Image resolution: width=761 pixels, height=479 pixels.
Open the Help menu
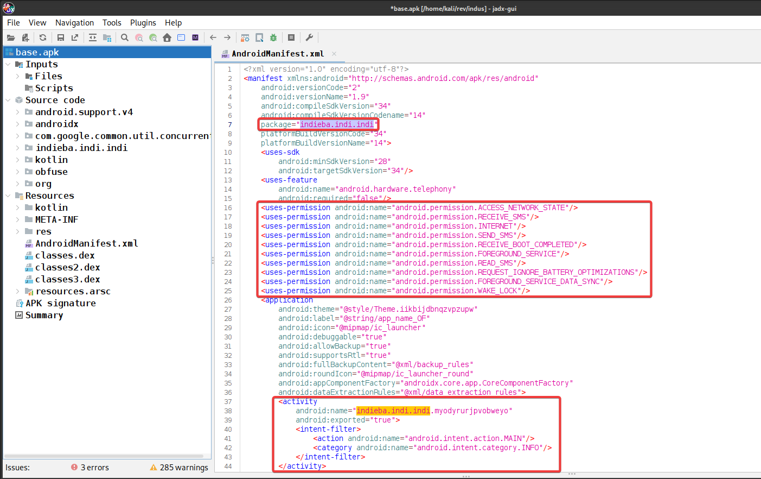click(x=174, y=23)
